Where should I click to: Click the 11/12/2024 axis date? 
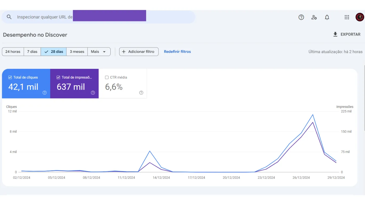pos(126,178)
